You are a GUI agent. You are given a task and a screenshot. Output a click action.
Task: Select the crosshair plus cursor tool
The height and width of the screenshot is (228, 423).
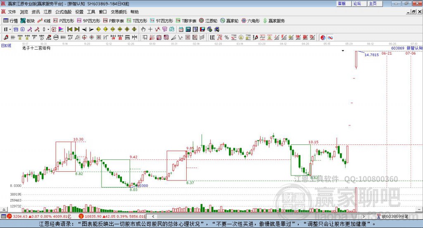[150, 29]
